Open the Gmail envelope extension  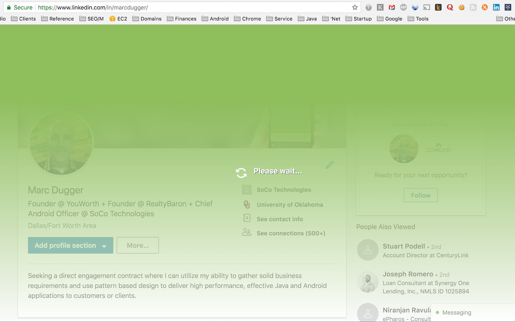tap(392, 7)
